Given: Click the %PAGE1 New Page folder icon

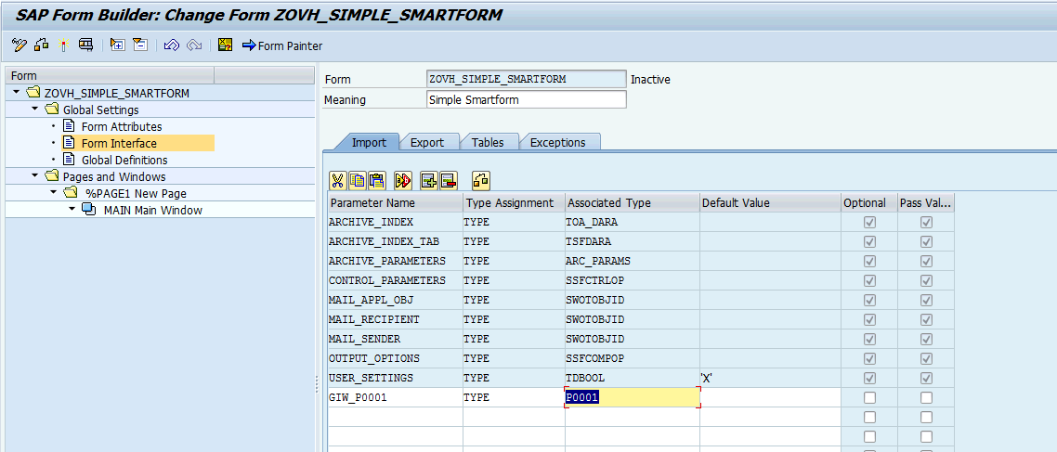Looking at the screenshot, I should (x=72, y=193).
